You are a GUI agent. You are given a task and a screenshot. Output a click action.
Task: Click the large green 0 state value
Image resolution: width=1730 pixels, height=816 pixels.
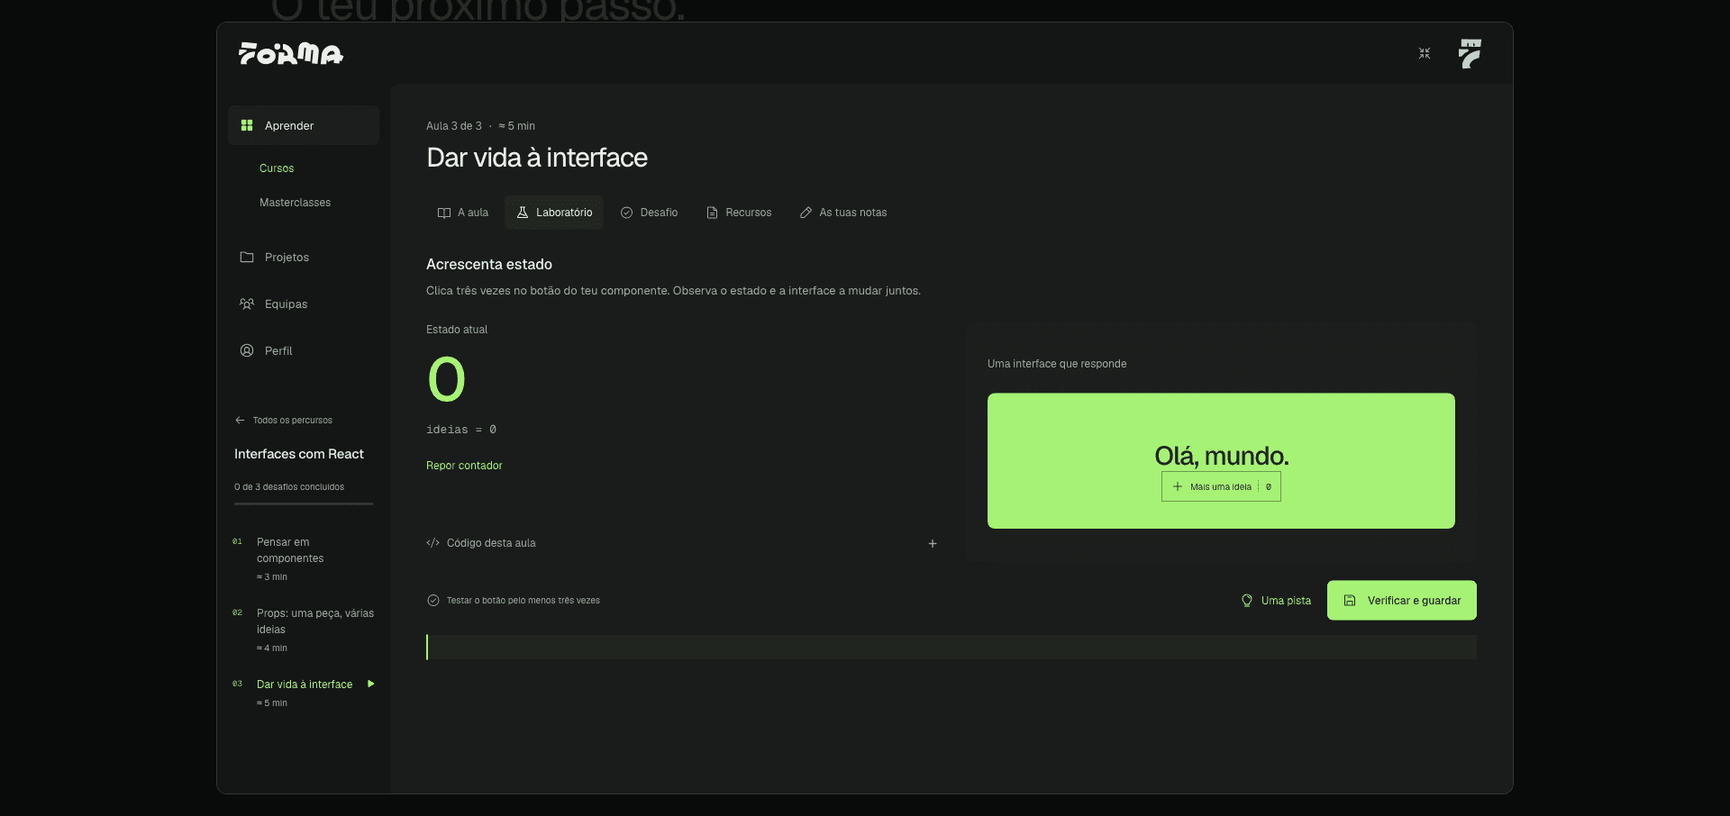coord(447,379)
